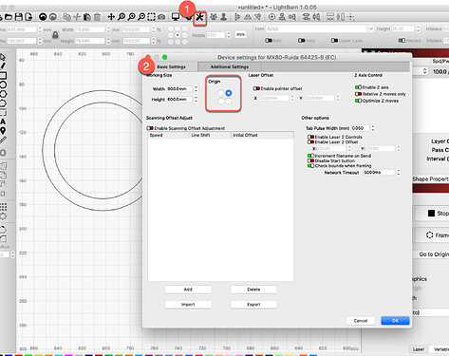The image size is (449, 356).
Task: Click the Working Size Width field
Action: (179, 89)
